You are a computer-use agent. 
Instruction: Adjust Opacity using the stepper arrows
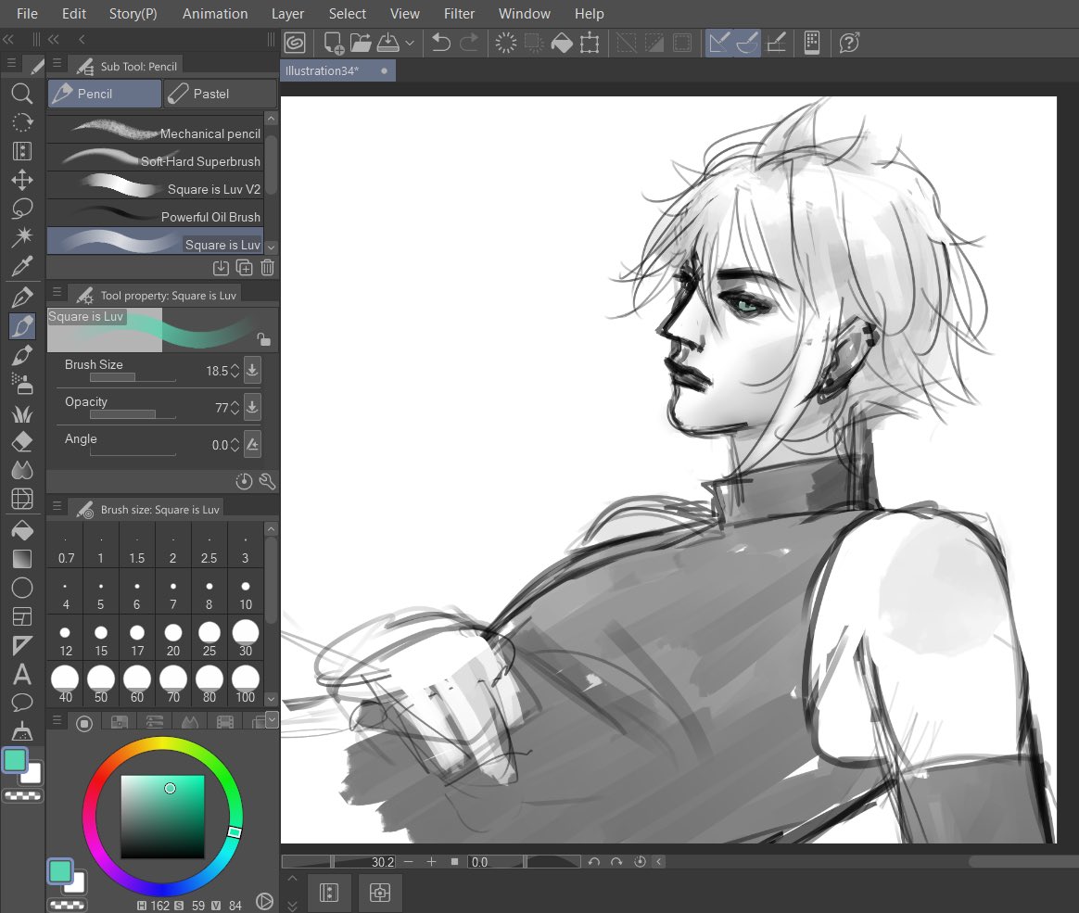pos(235,408)
